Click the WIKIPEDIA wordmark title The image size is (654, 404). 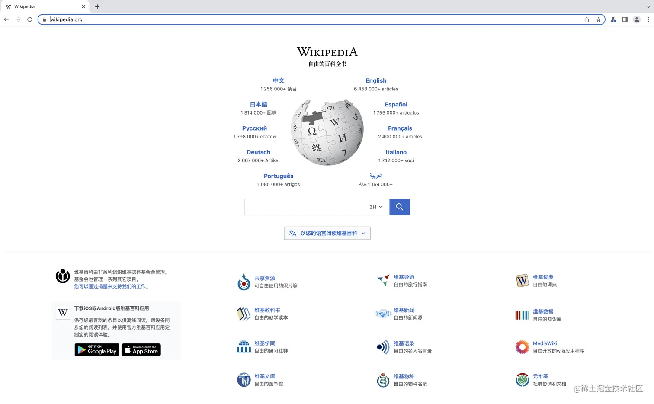pos(327,52)
